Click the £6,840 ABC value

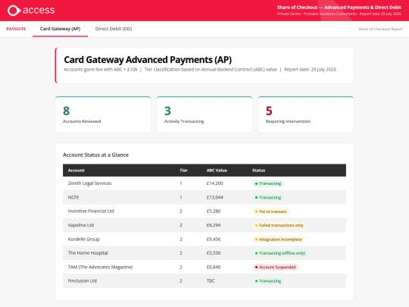coord(214,267)
